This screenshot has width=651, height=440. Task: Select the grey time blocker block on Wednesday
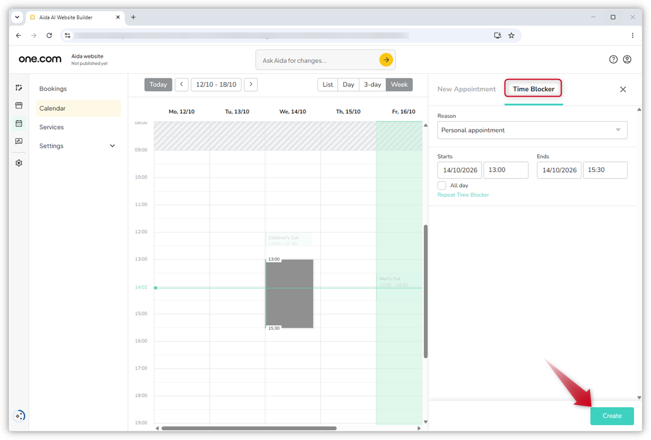[289, 294]
